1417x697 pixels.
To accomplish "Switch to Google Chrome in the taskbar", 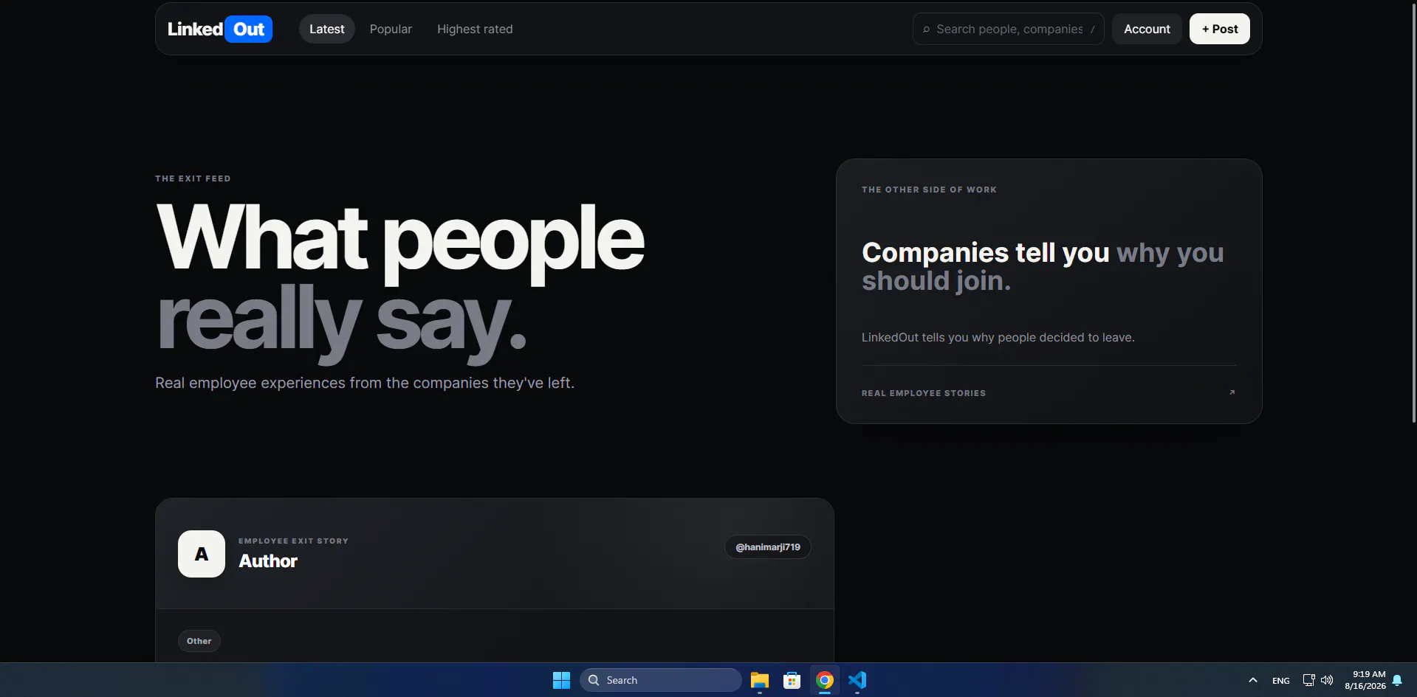I will [825, 680].
